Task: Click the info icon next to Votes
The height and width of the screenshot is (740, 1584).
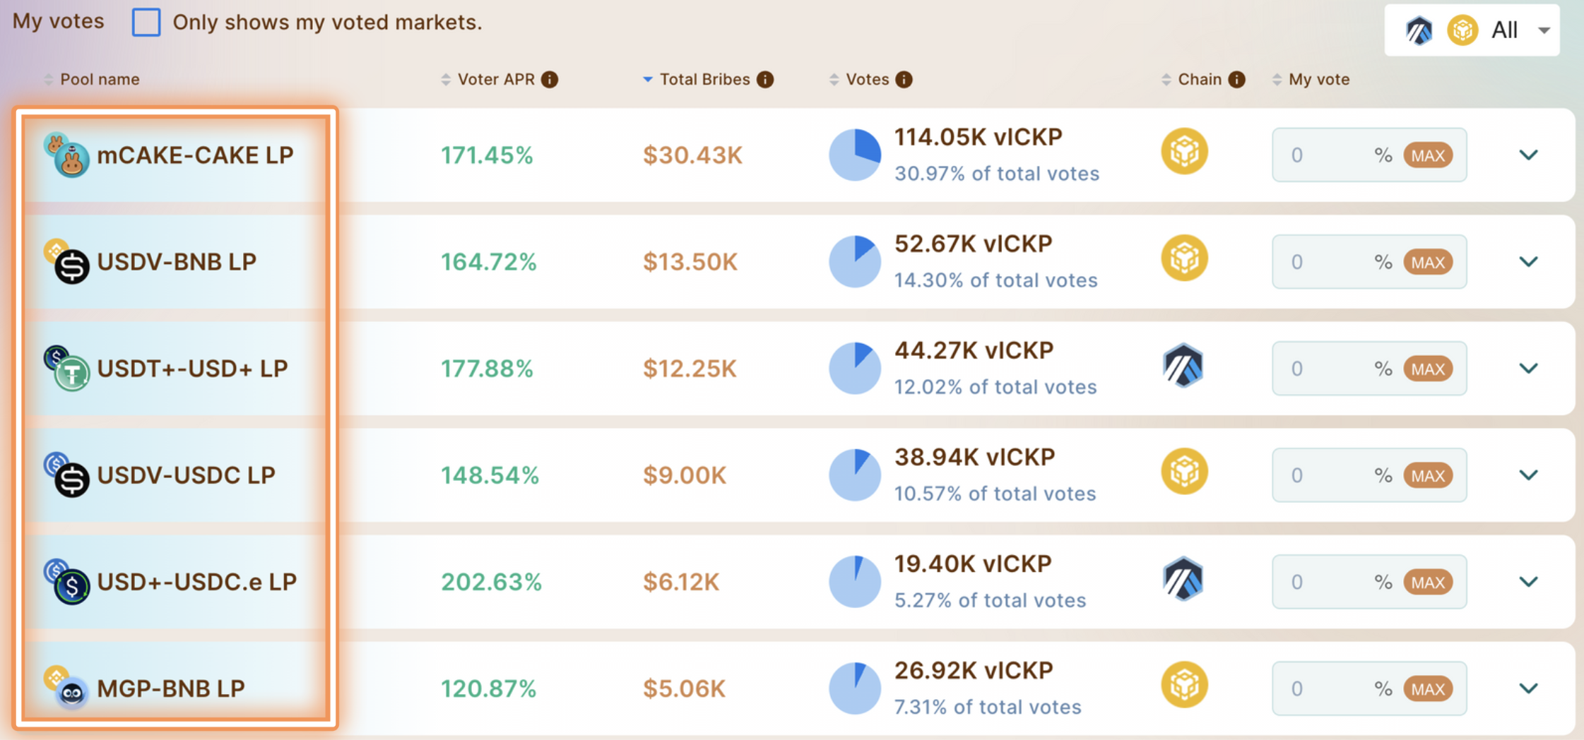Action: coord(904,80)
